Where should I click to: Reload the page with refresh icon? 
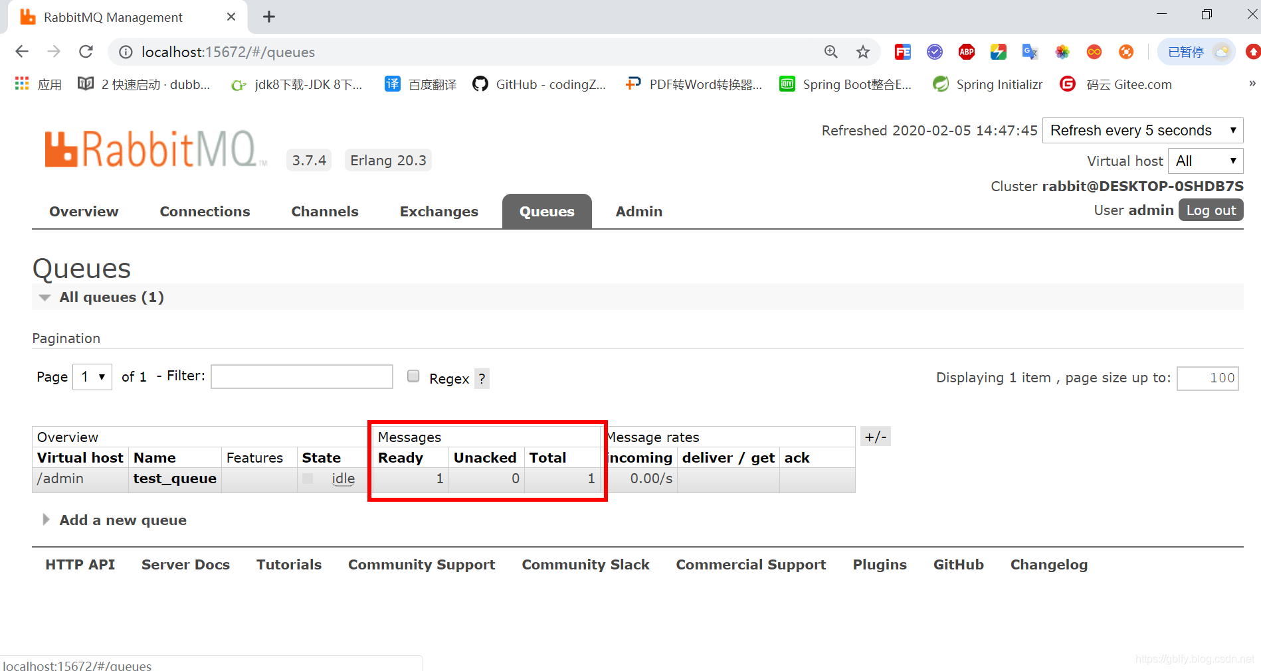(86, 52)
